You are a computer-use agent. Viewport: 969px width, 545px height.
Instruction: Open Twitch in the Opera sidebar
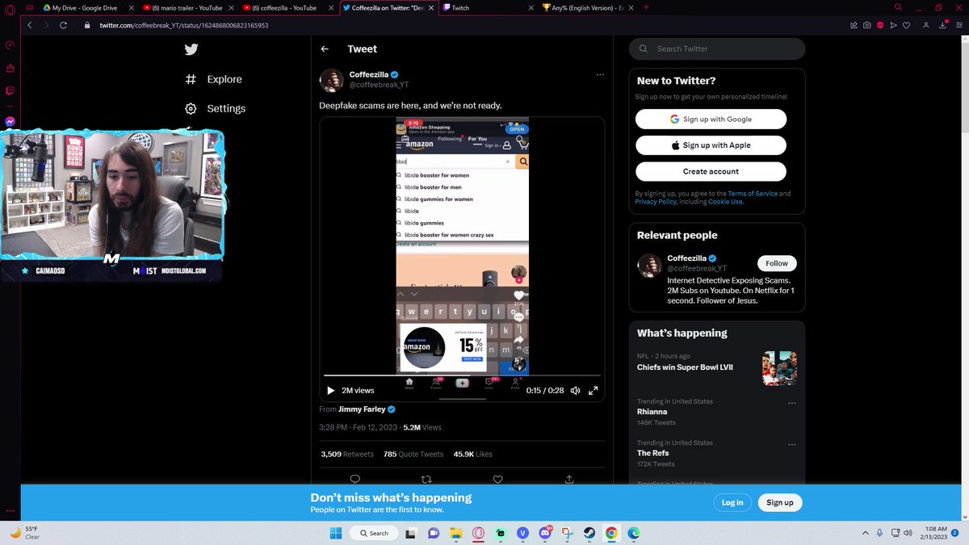[x=10, y=90]
